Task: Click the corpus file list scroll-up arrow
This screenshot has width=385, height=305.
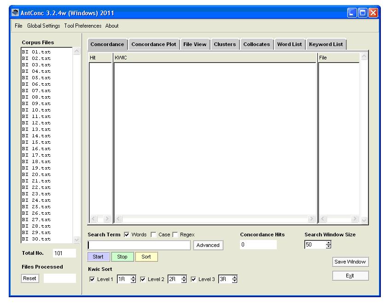Action: 76,51
